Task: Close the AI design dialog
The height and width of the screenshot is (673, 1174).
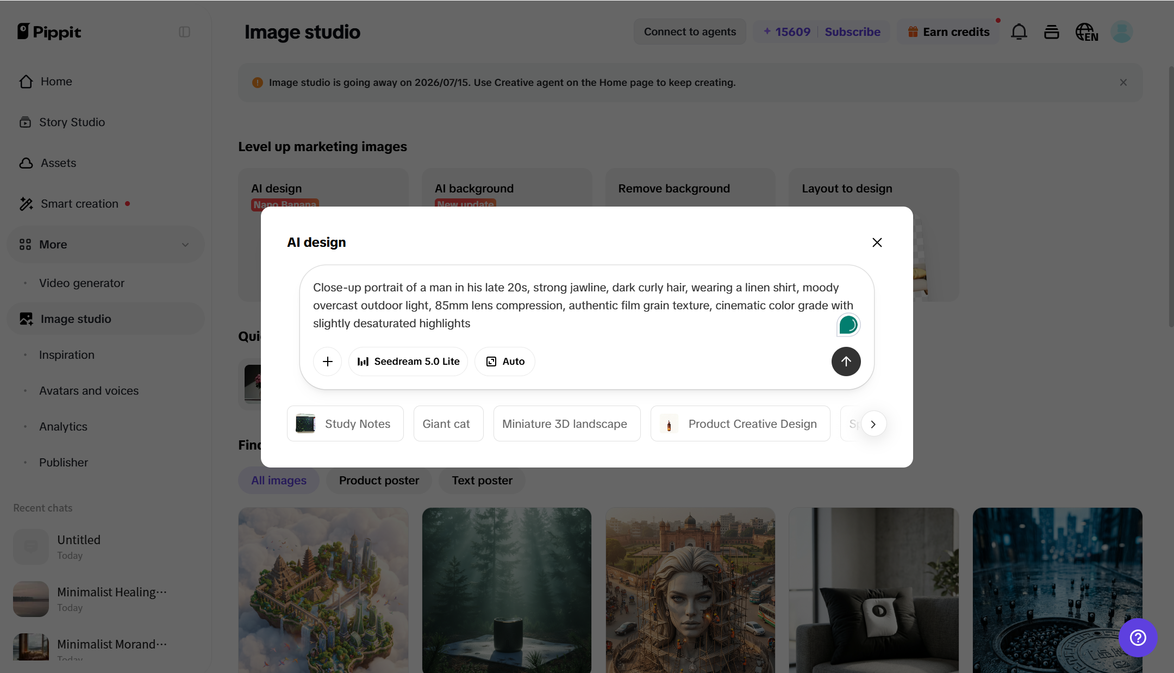Action: pyautogui.click(x=877, y=242)
